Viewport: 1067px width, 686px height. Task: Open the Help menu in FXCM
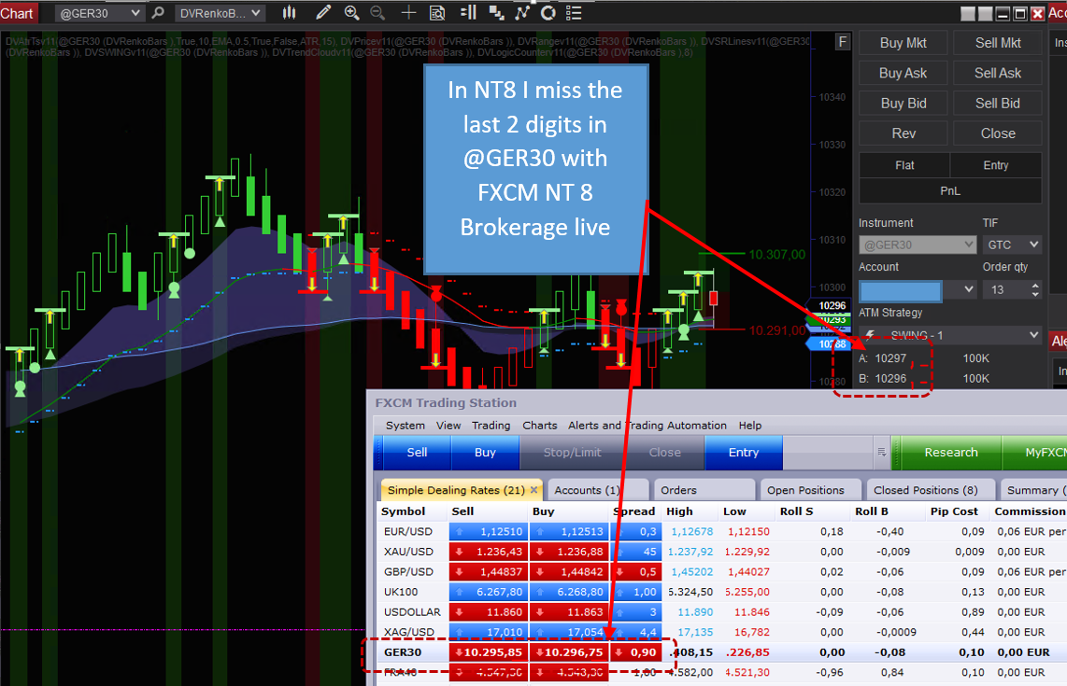(750, 426)
